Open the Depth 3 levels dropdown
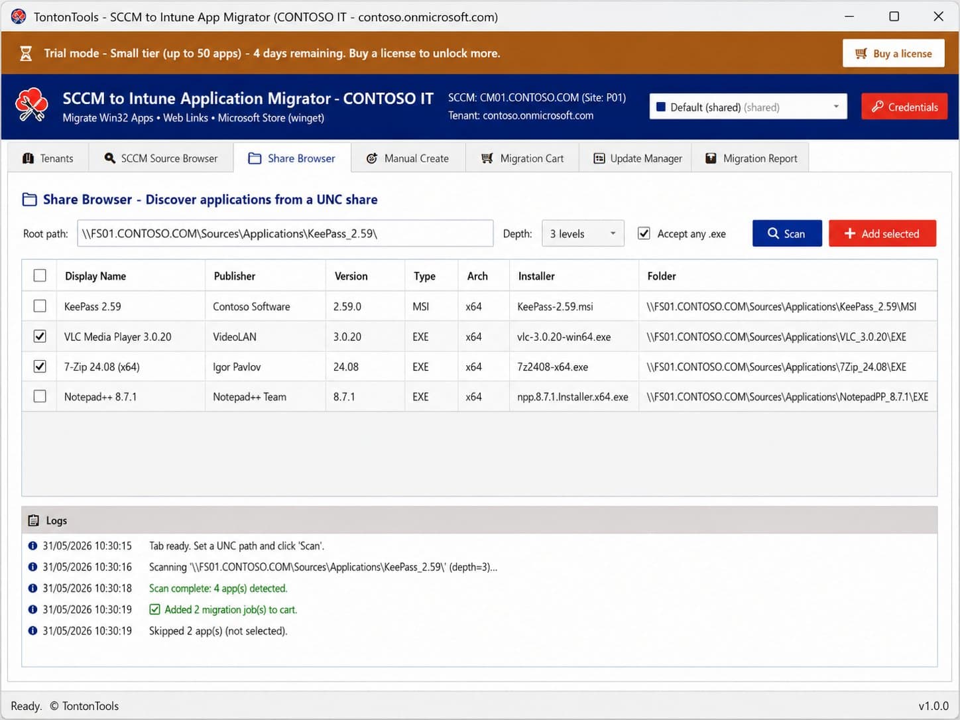960x720 pixels. 583,233
